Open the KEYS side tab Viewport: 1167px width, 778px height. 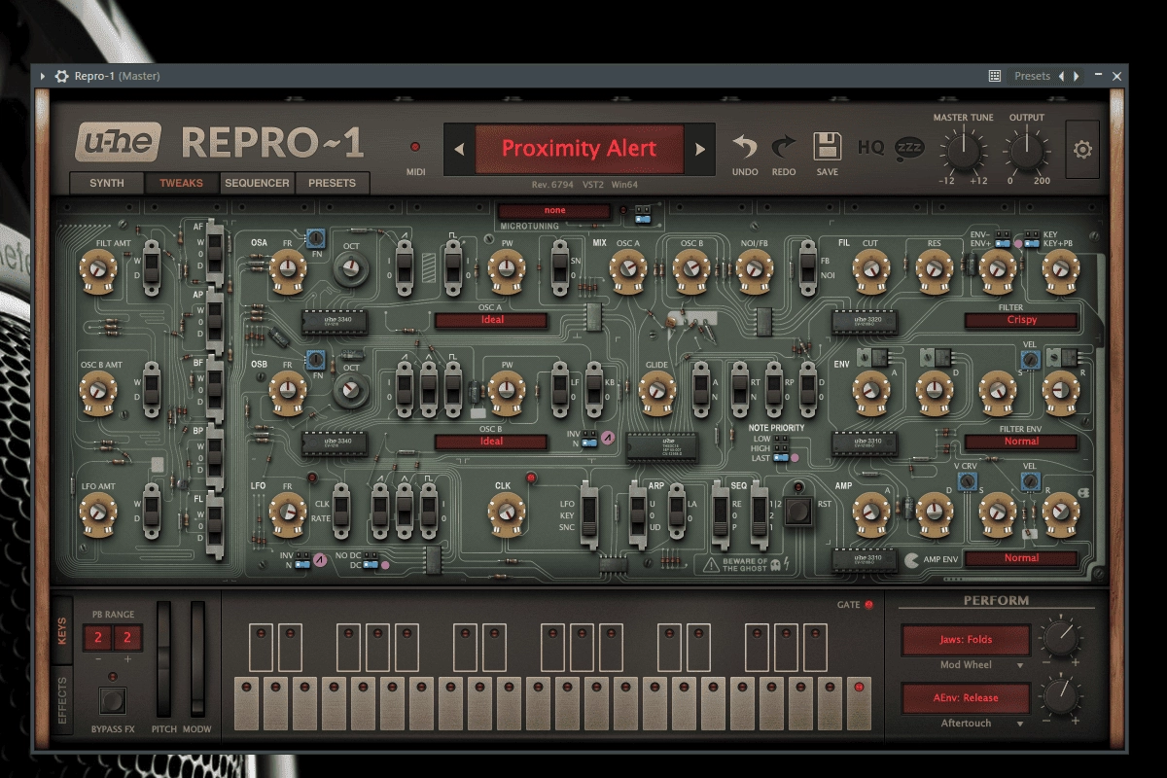61,629
